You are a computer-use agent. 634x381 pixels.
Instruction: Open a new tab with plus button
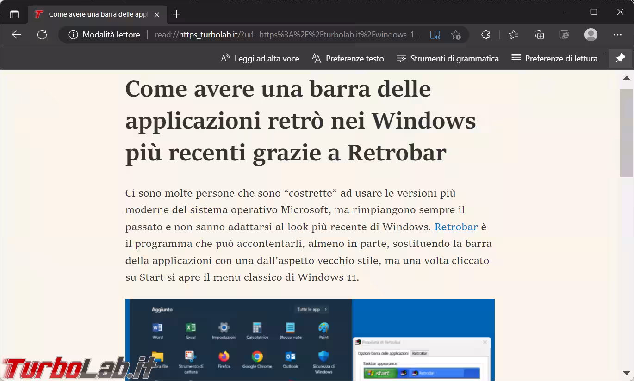(x=176, y=14)
